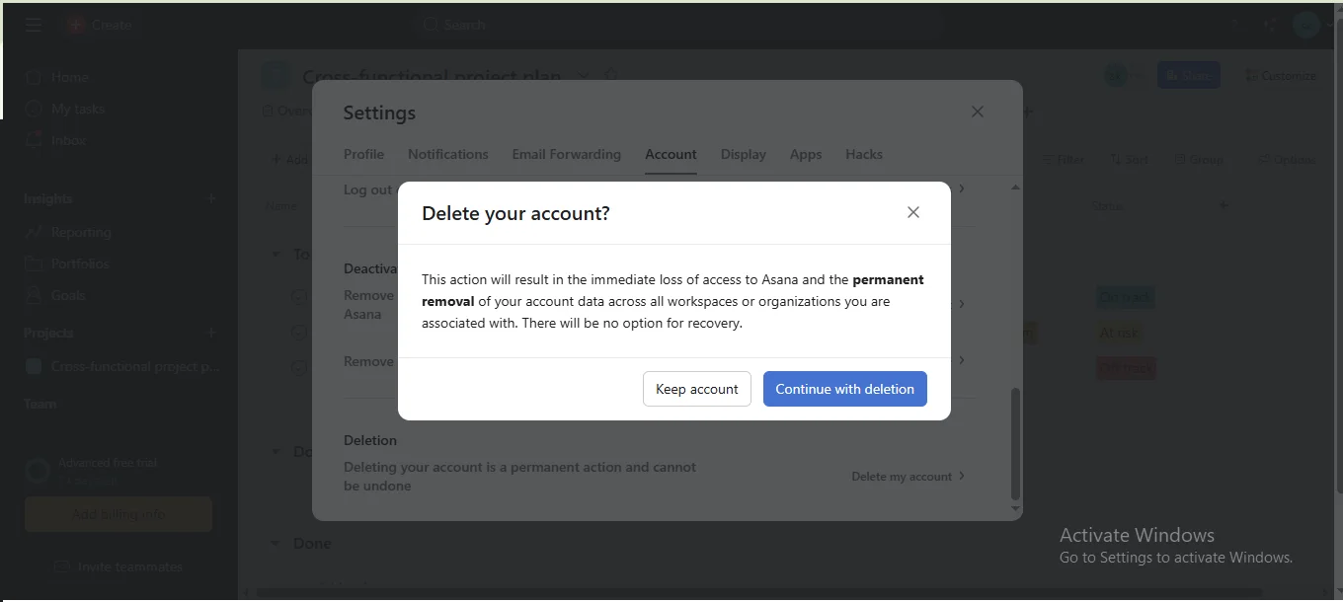Expand Delete my account chevron

[962, 476]
